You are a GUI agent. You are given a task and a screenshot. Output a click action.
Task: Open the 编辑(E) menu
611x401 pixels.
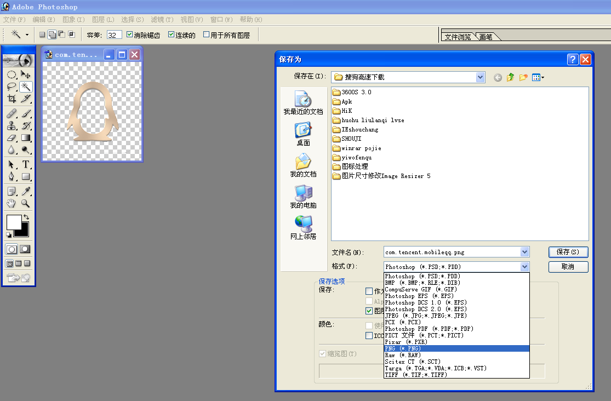click(x=44, y=20)
